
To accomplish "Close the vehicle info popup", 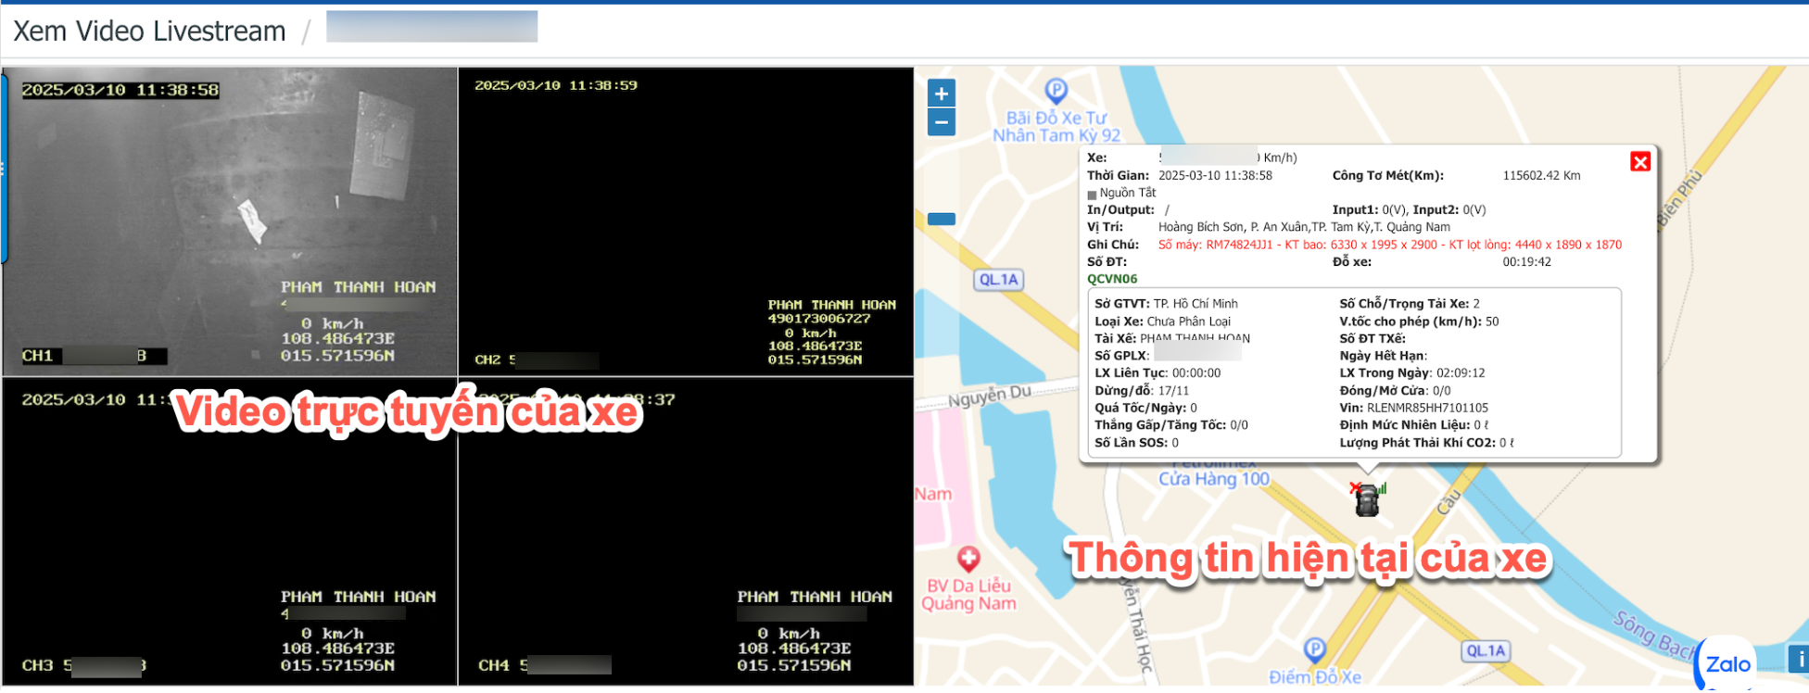I will pyautogui.click(x=1640, y=162).
